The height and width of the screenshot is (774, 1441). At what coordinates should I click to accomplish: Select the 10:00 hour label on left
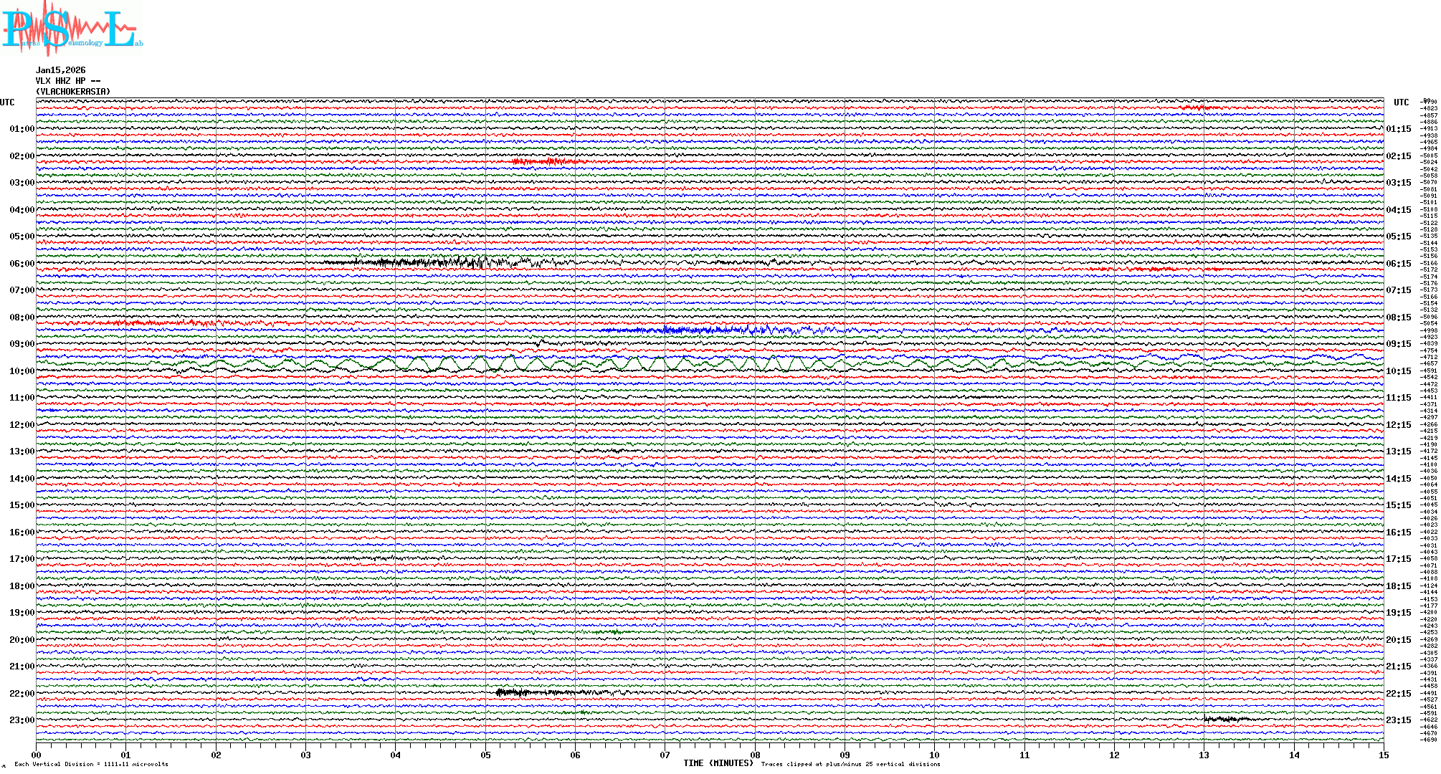(22, 371)
